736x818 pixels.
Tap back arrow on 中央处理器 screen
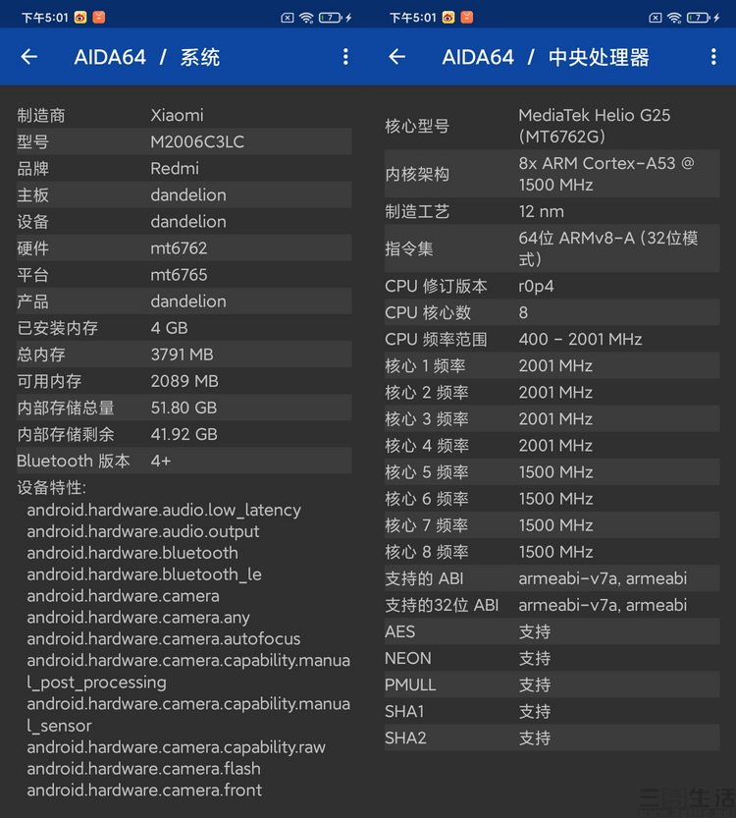(397, 56)
